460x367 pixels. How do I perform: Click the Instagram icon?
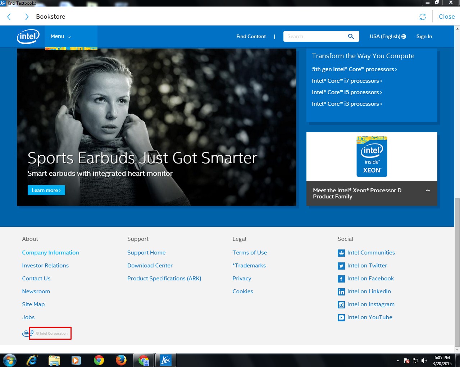click(341, 305)
